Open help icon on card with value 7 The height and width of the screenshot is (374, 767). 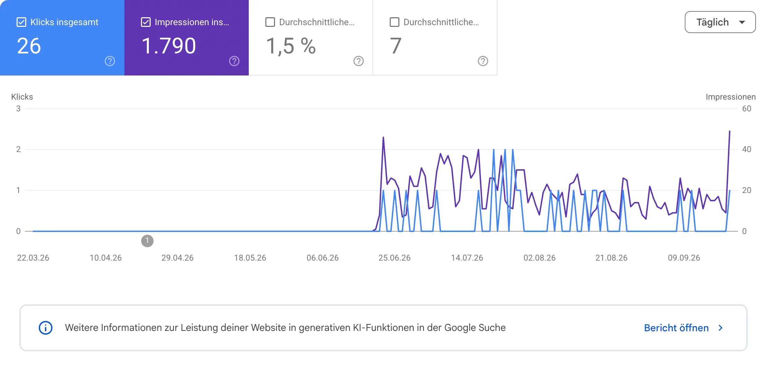[x=483, y=61]
